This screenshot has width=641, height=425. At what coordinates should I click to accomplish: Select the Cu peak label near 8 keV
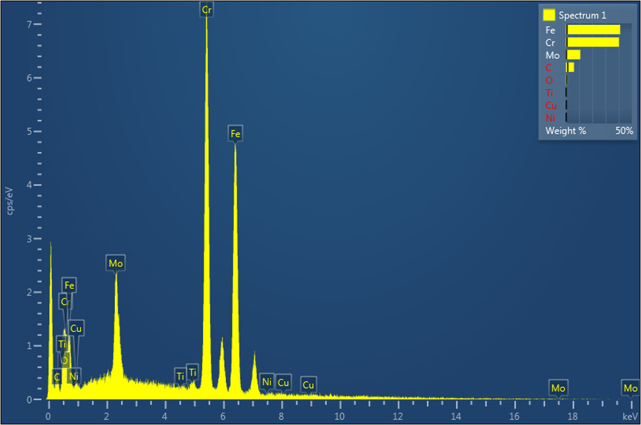(x=283, y=382)
